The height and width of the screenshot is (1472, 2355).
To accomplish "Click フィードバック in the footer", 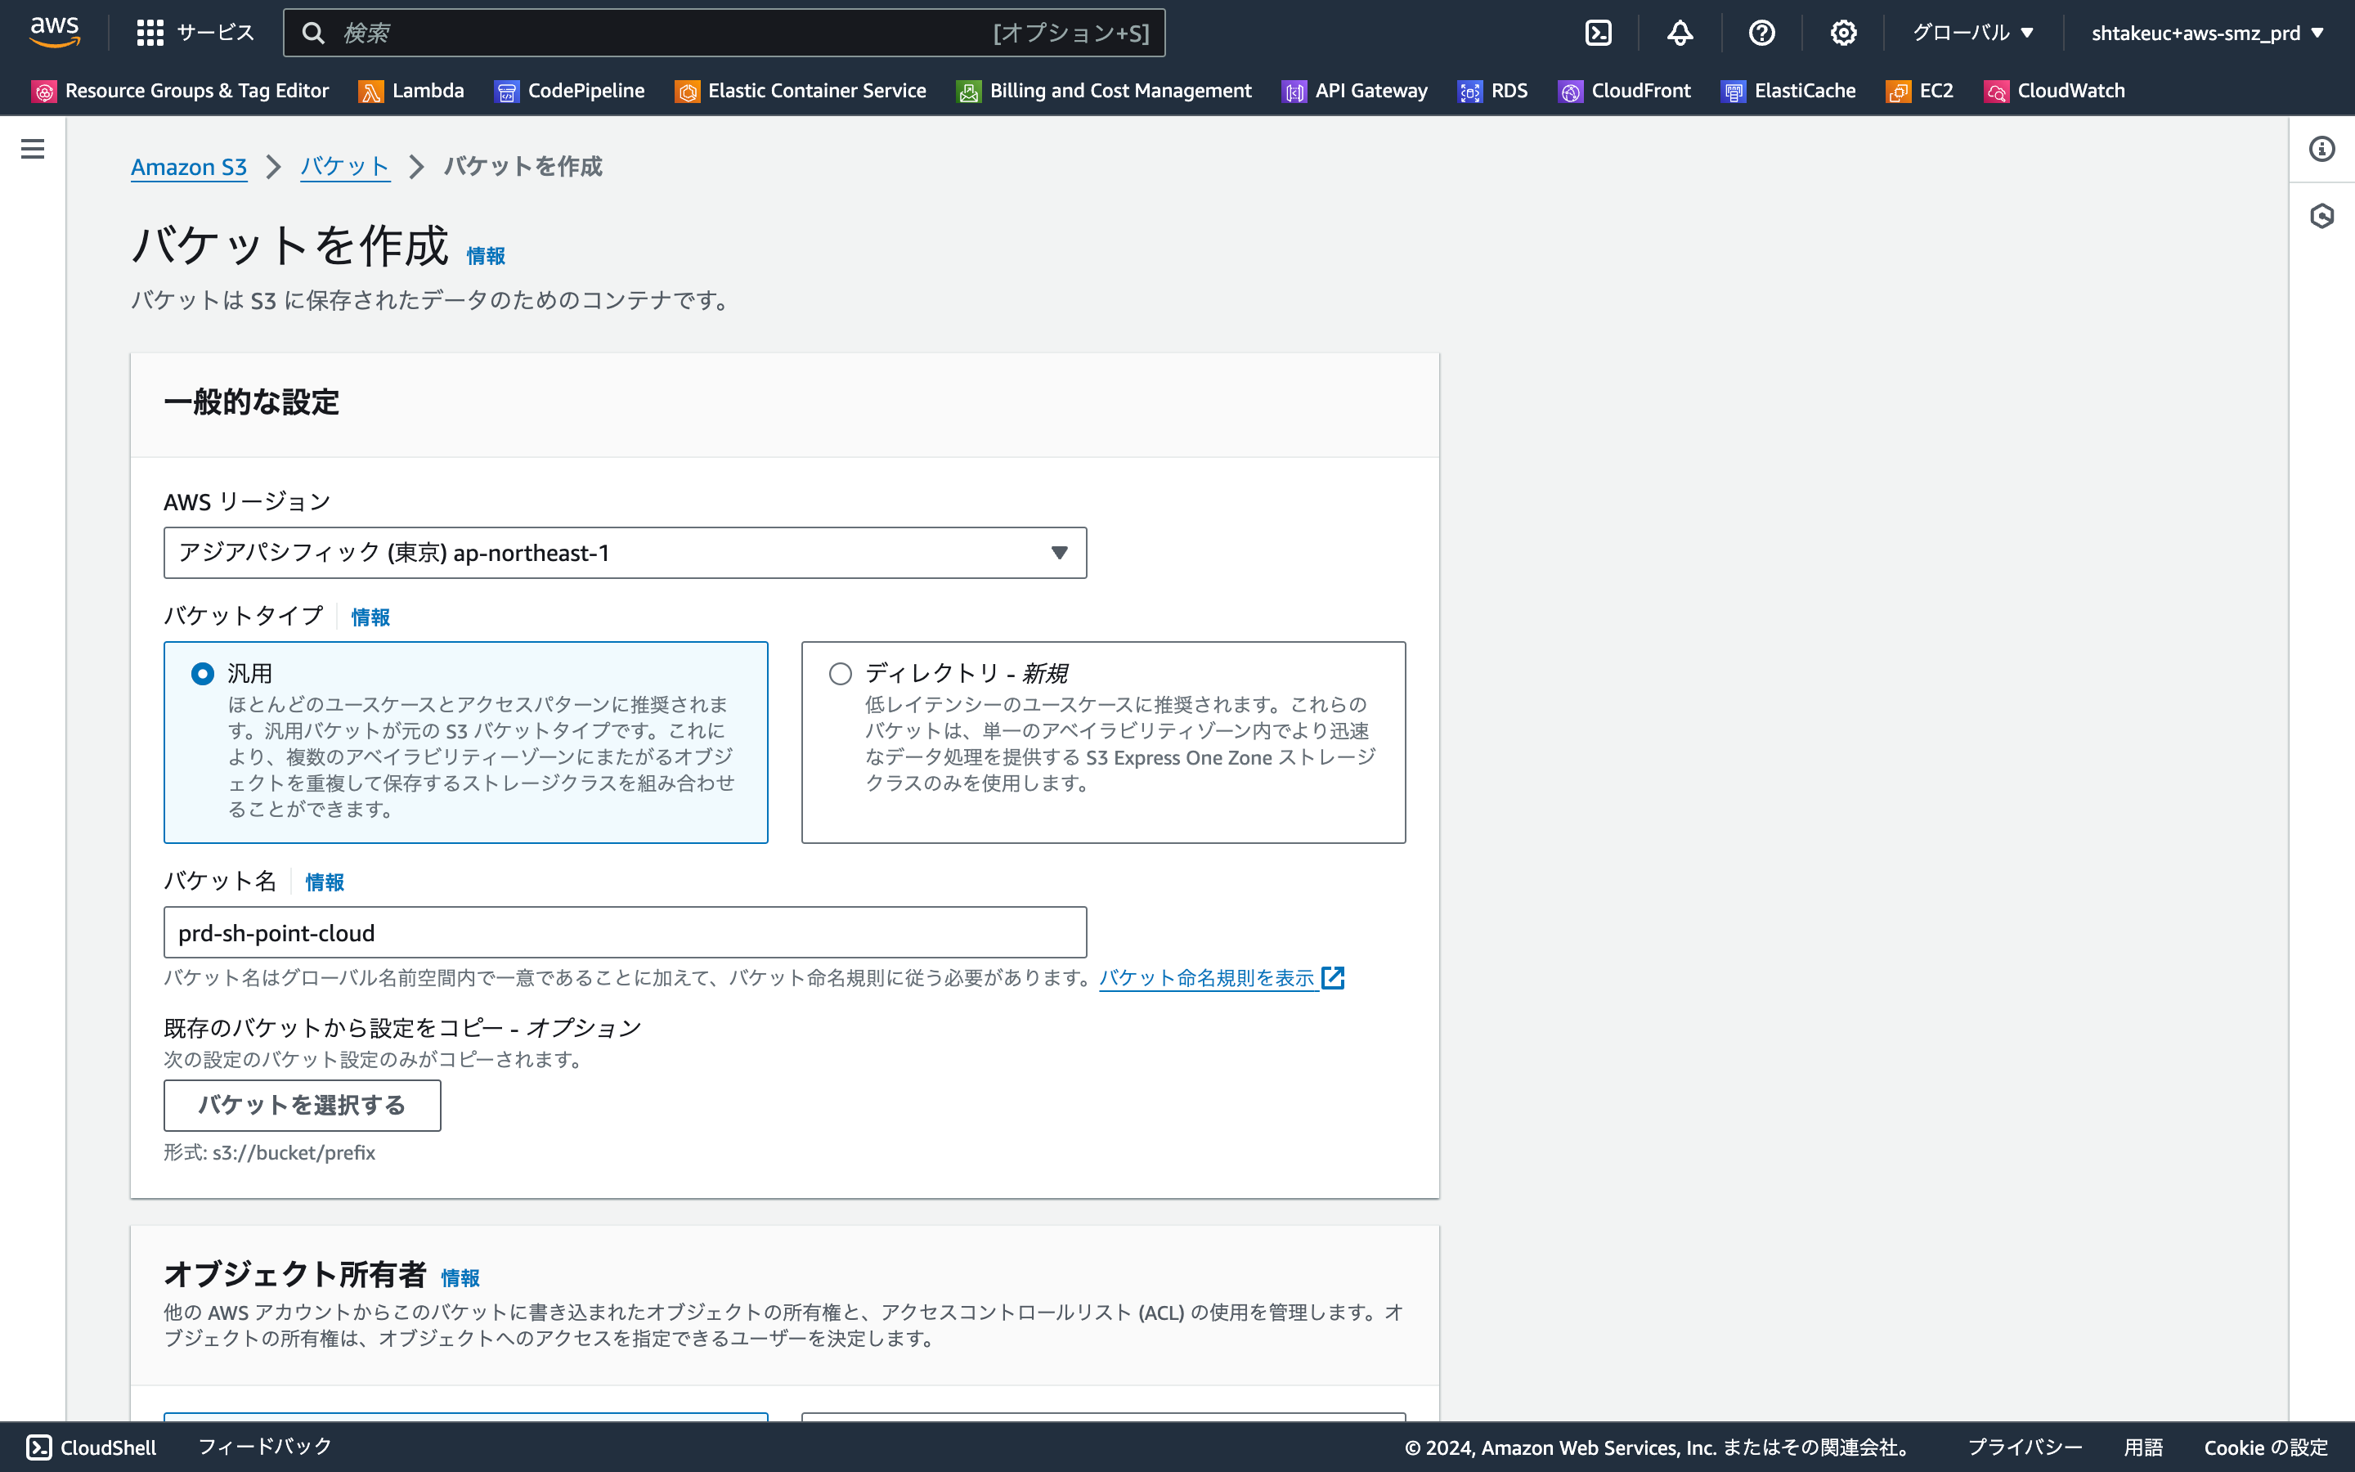I will [x=265, y=1447].
